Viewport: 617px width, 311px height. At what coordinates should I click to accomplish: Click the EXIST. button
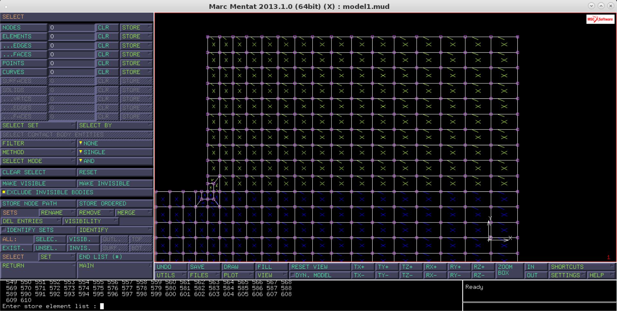[x=16, y=248]
